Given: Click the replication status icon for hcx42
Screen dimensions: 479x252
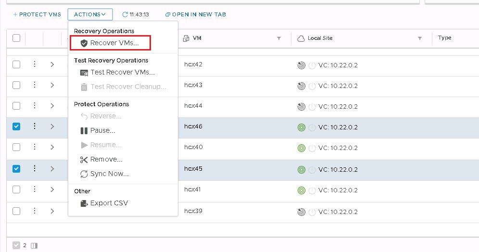Looking at the screenshot, I should coord(301,65).
